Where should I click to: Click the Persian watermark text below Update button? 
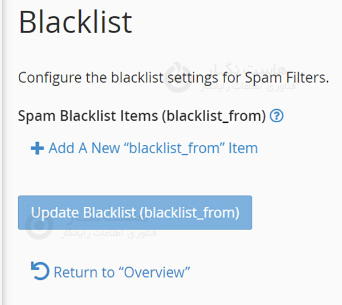(x=108, y=233)
